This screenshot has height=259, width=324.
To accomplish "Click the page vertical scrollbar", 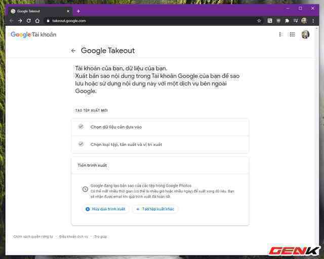I will (317, 141).
